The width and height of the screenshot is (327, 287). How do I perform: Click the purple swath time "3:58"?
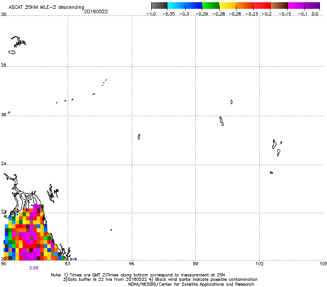(x=34, y=268)
